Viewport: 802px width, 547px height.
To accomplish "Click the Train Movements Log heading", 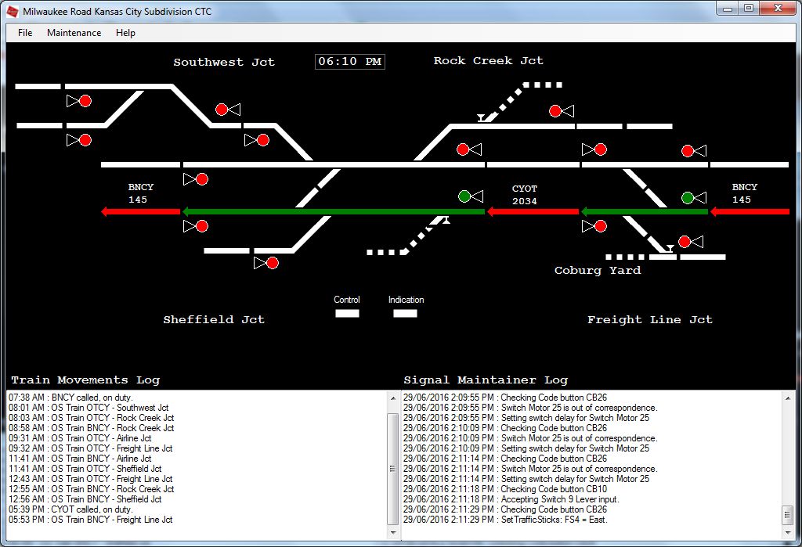I will (x=85, y=380).
